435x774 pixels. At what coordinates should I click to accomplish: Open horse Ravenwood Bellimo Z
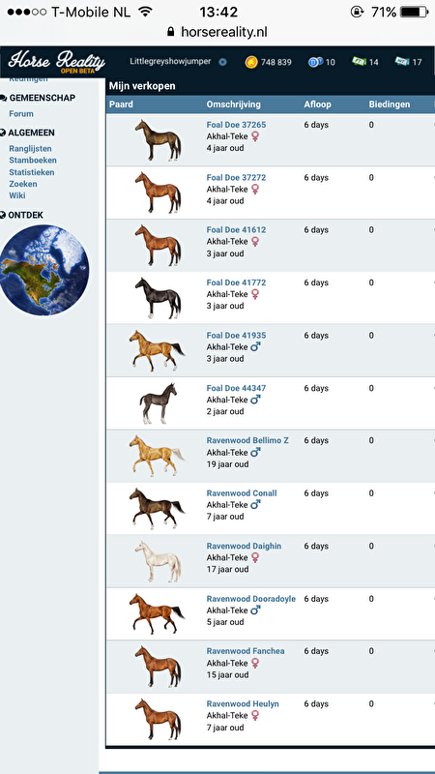click(x=247, y=440)
